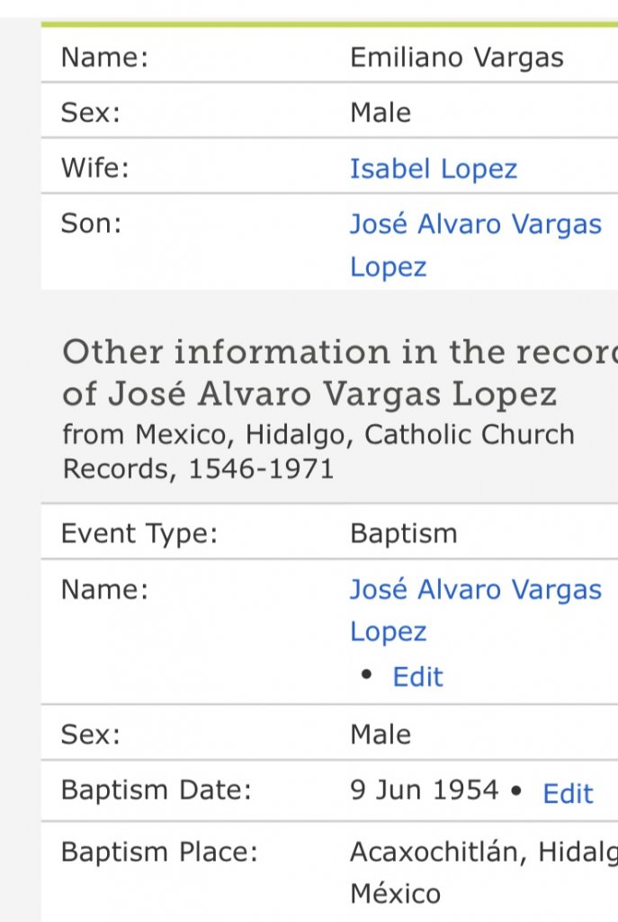Click the Catholic Church Records 1546-1971 source text

[x=318, y=451]
